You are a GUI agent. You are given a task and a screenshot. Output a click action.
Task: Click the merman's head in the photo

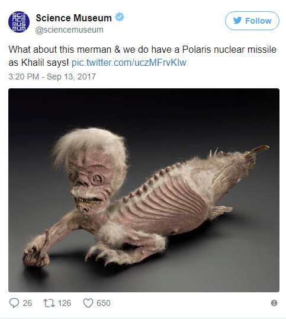91,171
